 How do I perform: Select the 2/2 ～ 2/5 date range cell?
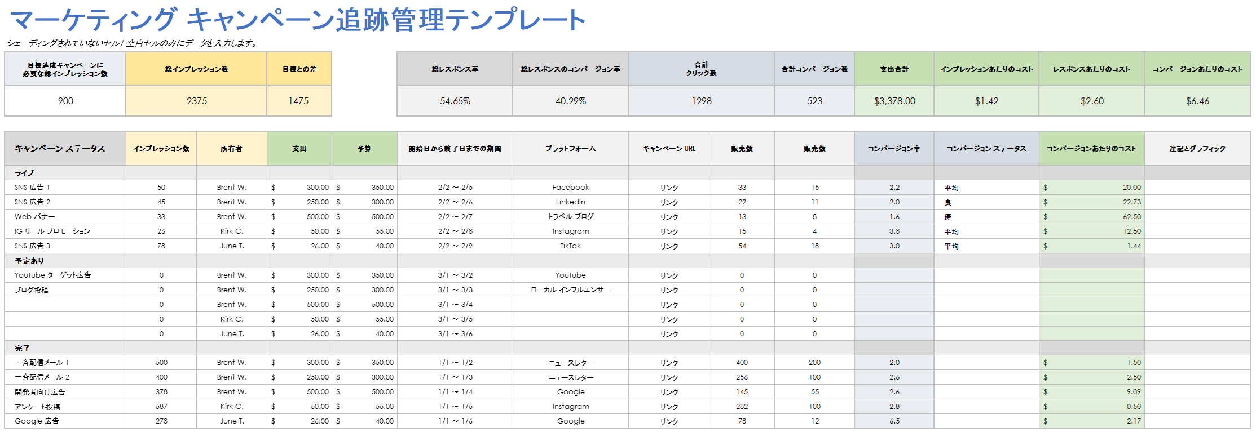[x=455, y=188]
